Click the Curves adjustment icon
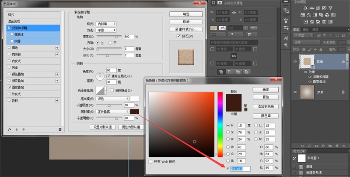Viewport: 350px width, 177px height. (318, 8)
